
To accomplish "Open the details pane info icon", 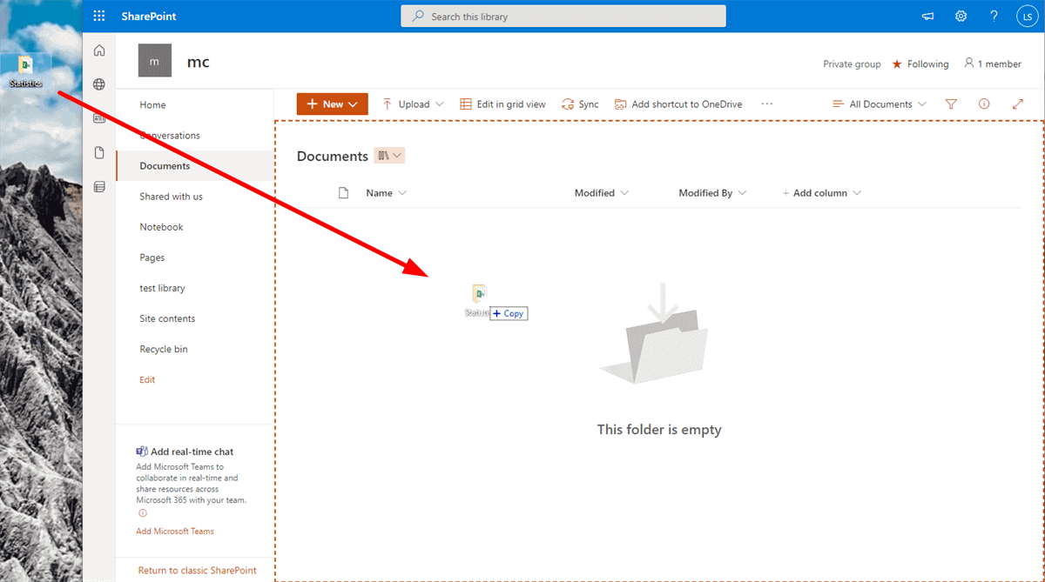I will tap(984, 104).
